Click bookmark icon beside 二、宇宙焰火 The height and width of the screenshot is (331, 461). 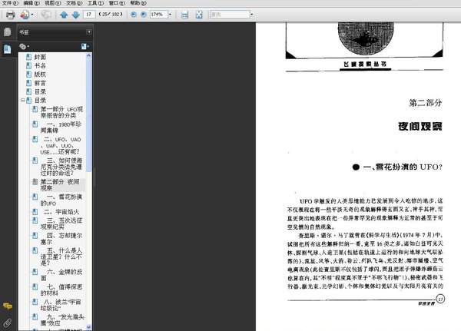coord(35,212)
